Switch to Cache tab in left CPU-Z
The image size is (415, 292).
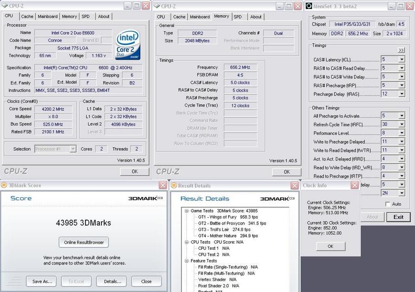click(27, 16)
